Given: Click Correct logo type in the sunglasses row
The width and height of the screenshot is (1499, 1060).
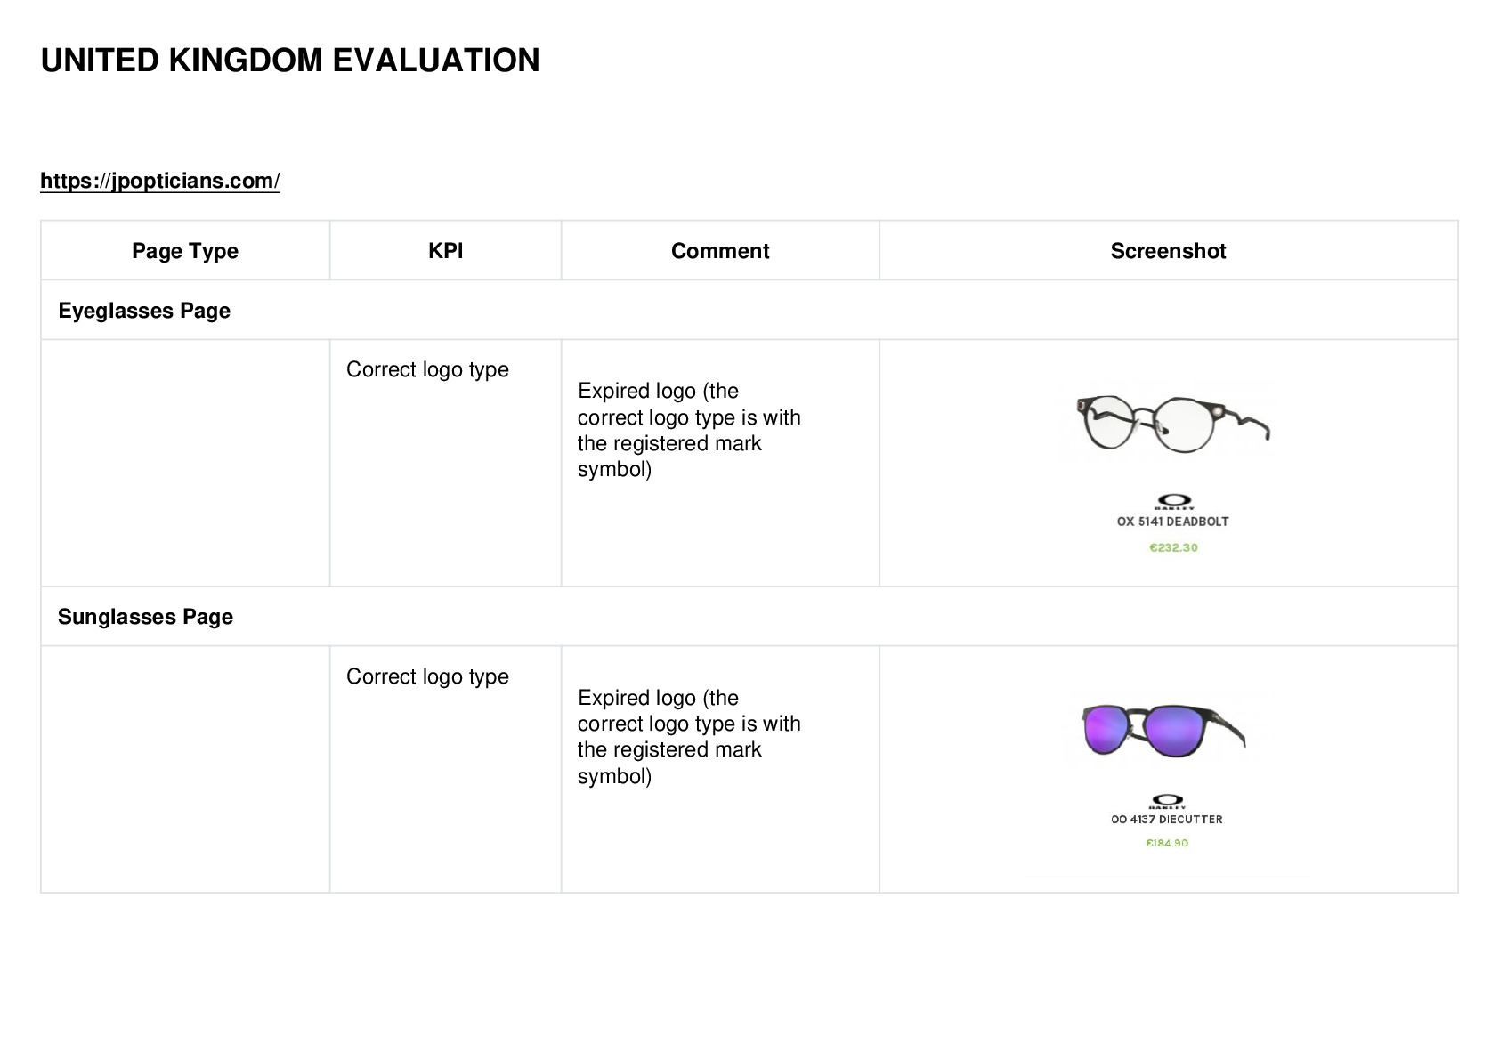Looking at the screenshot, I should pyautogui.click(x=427, y=676).
